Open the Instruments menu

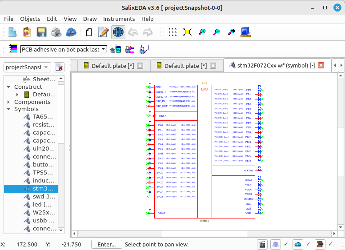point(119,19)
